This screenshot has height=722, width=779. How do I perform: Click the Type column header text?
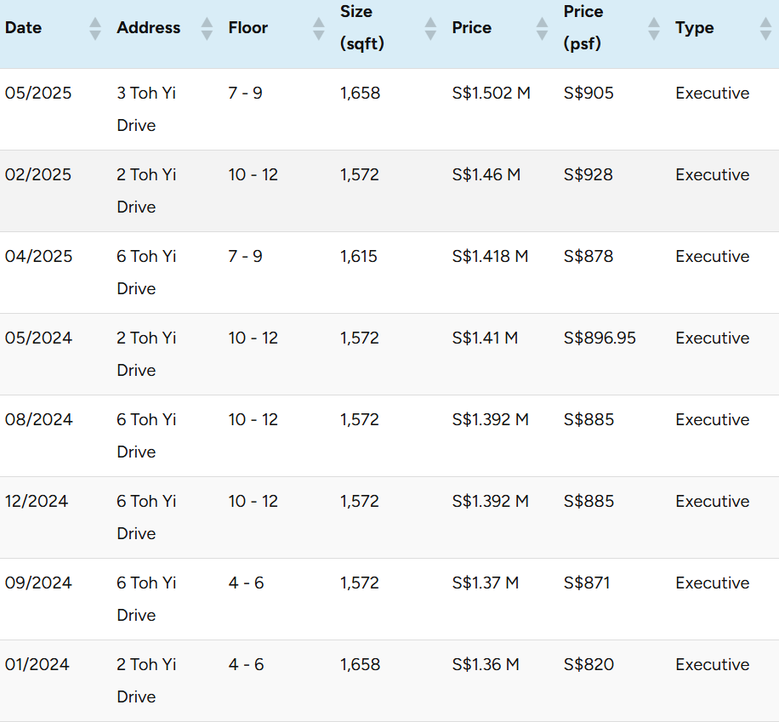pos(694,28)
